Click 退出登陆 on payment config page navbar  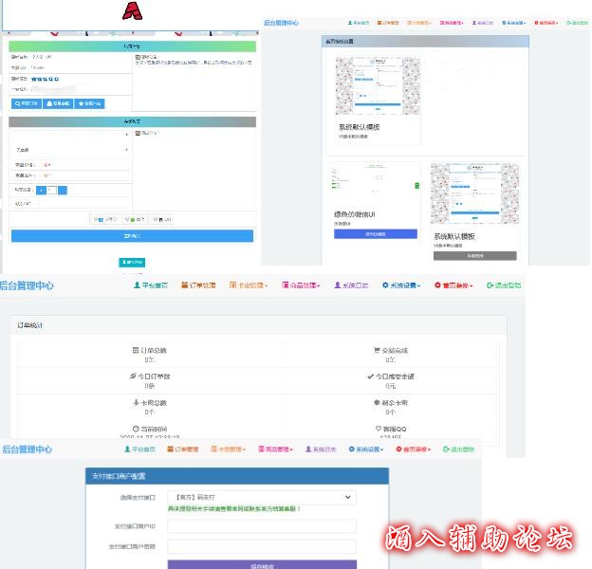tap(459, 449)
